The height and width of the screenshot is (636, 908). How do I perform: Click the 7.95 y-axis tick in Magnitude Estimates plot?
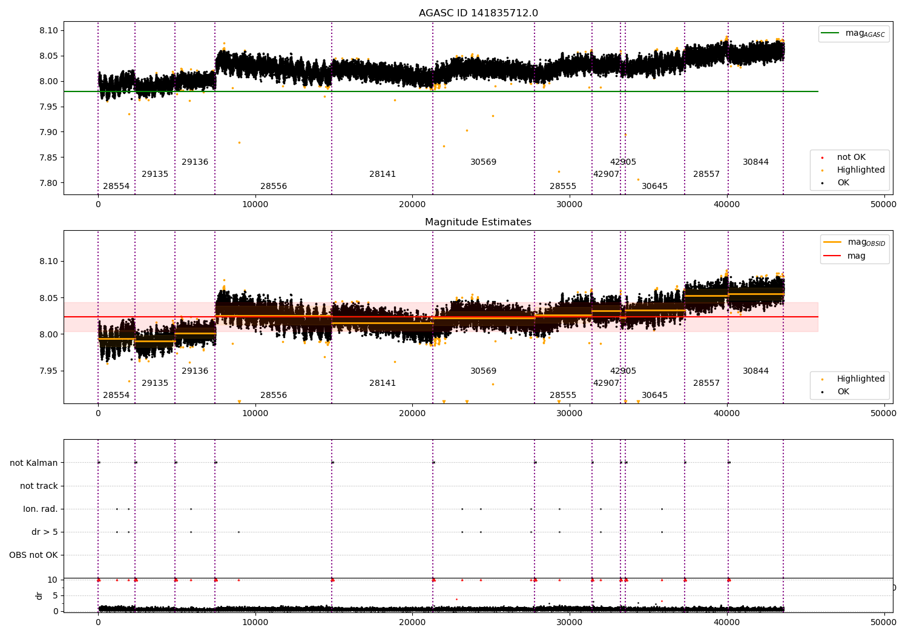48,371
